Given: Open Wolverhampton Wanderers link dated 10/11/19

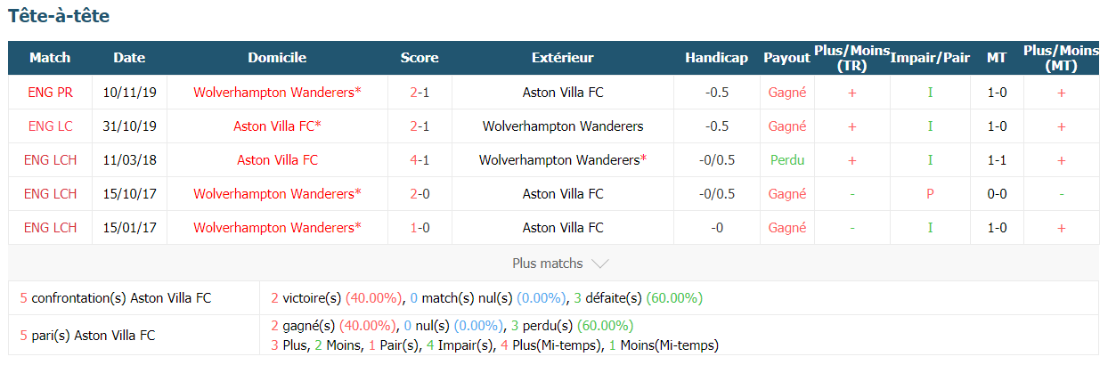Looking at the screenshot, I should pos(277,92).
